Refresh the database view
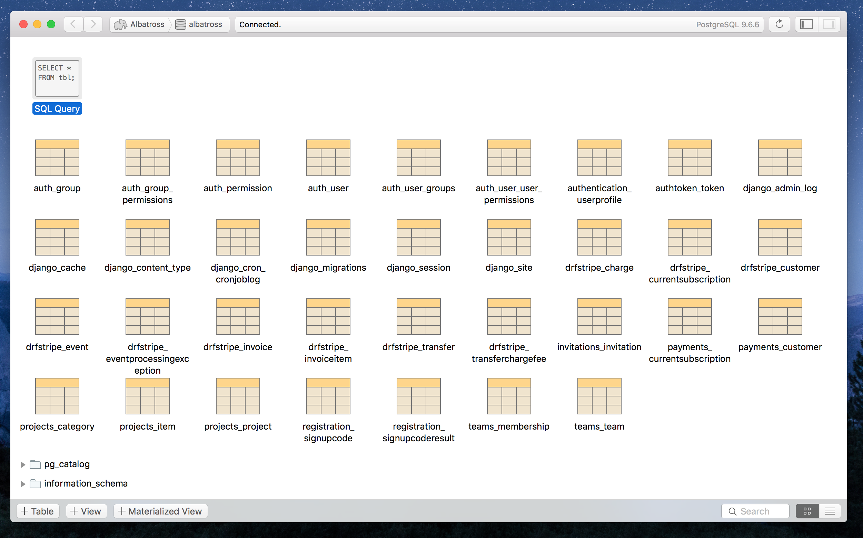Image resolution: width=863 pixels, height=538 pixels. [x=779, y=24]
